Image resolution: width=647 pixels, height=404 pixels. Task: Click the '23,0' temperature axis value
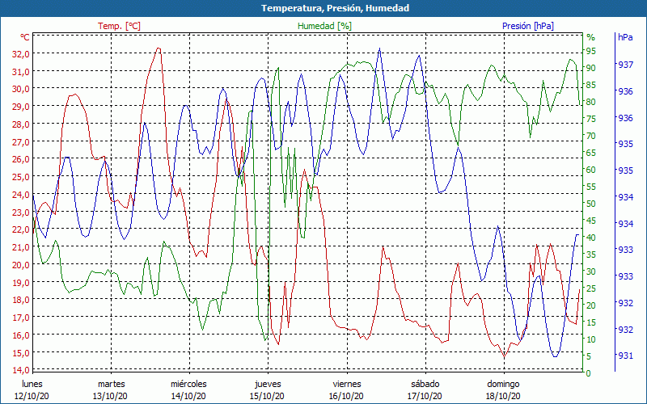point(22,213)
